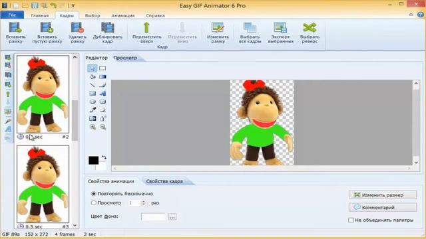Select the line drawing tool
426x239 pixels.
tap(93, 85)
